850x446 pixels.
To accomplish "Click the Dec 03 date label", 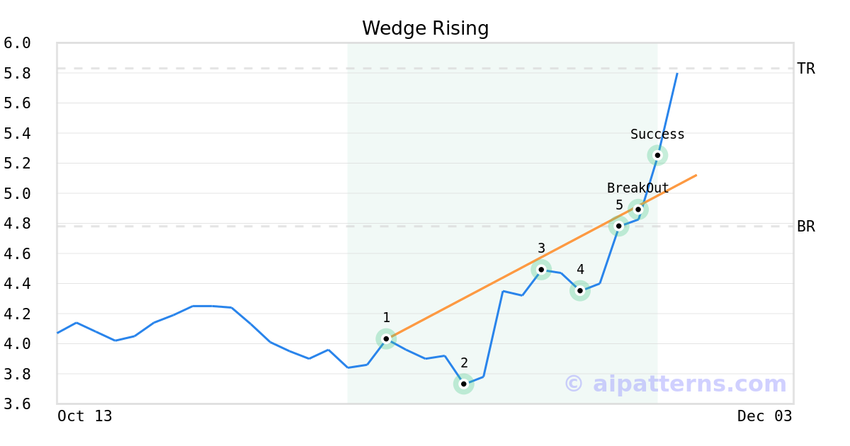I will click(764, 416).
